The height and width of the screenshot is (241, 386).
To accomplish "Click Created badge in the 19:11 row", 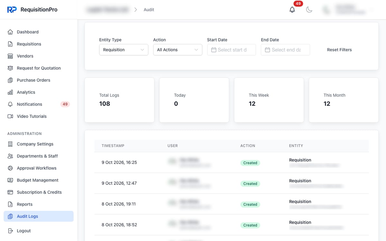I will [x=250, y=204].
